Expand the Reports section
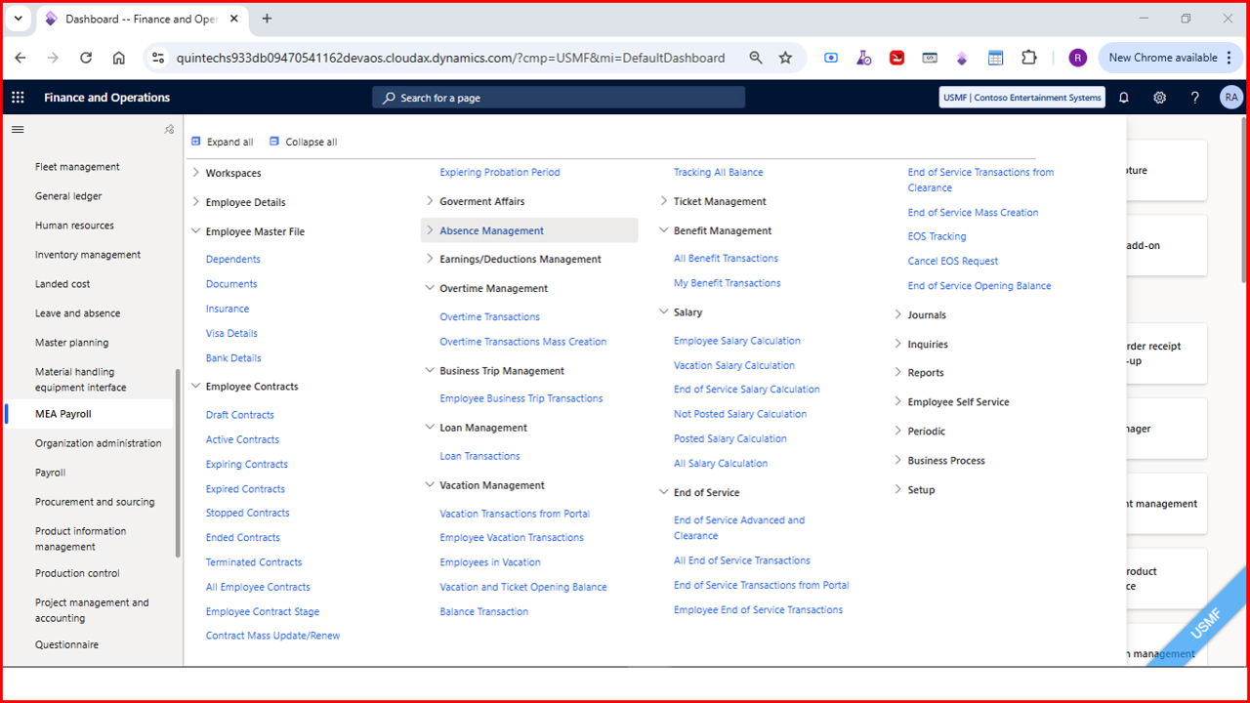Image resolution: width=1250 pixels, height=703 pixels. [897, 372]
